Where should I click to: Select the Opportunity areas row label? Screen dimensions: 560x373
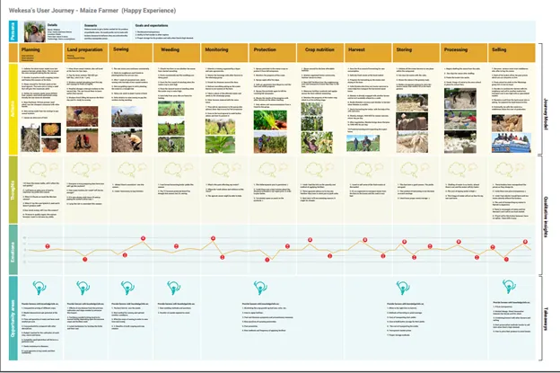(13, 318)
